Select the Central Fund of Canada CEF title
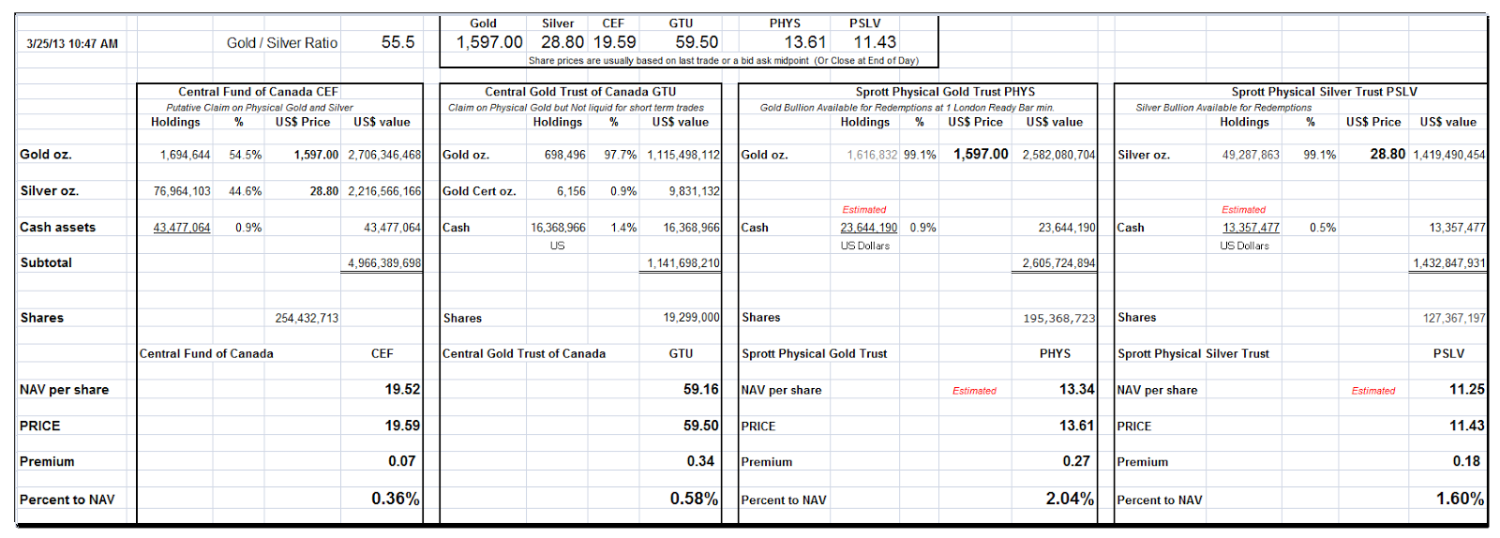 (259, 92)
